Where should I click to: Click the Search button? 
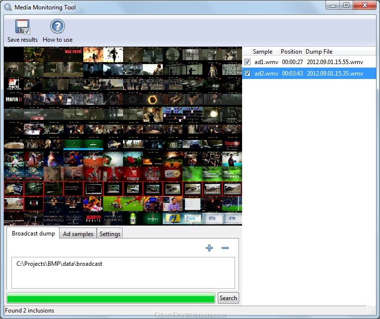pos(228,298)
